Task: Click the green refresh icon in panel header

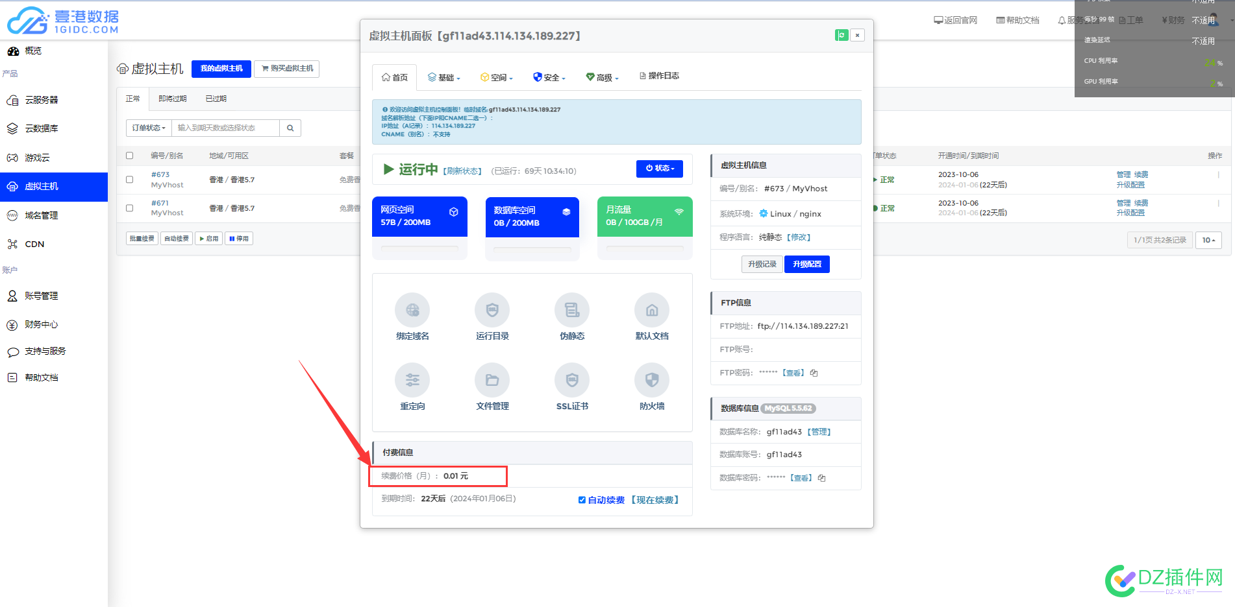Action: tap(842, 35)
